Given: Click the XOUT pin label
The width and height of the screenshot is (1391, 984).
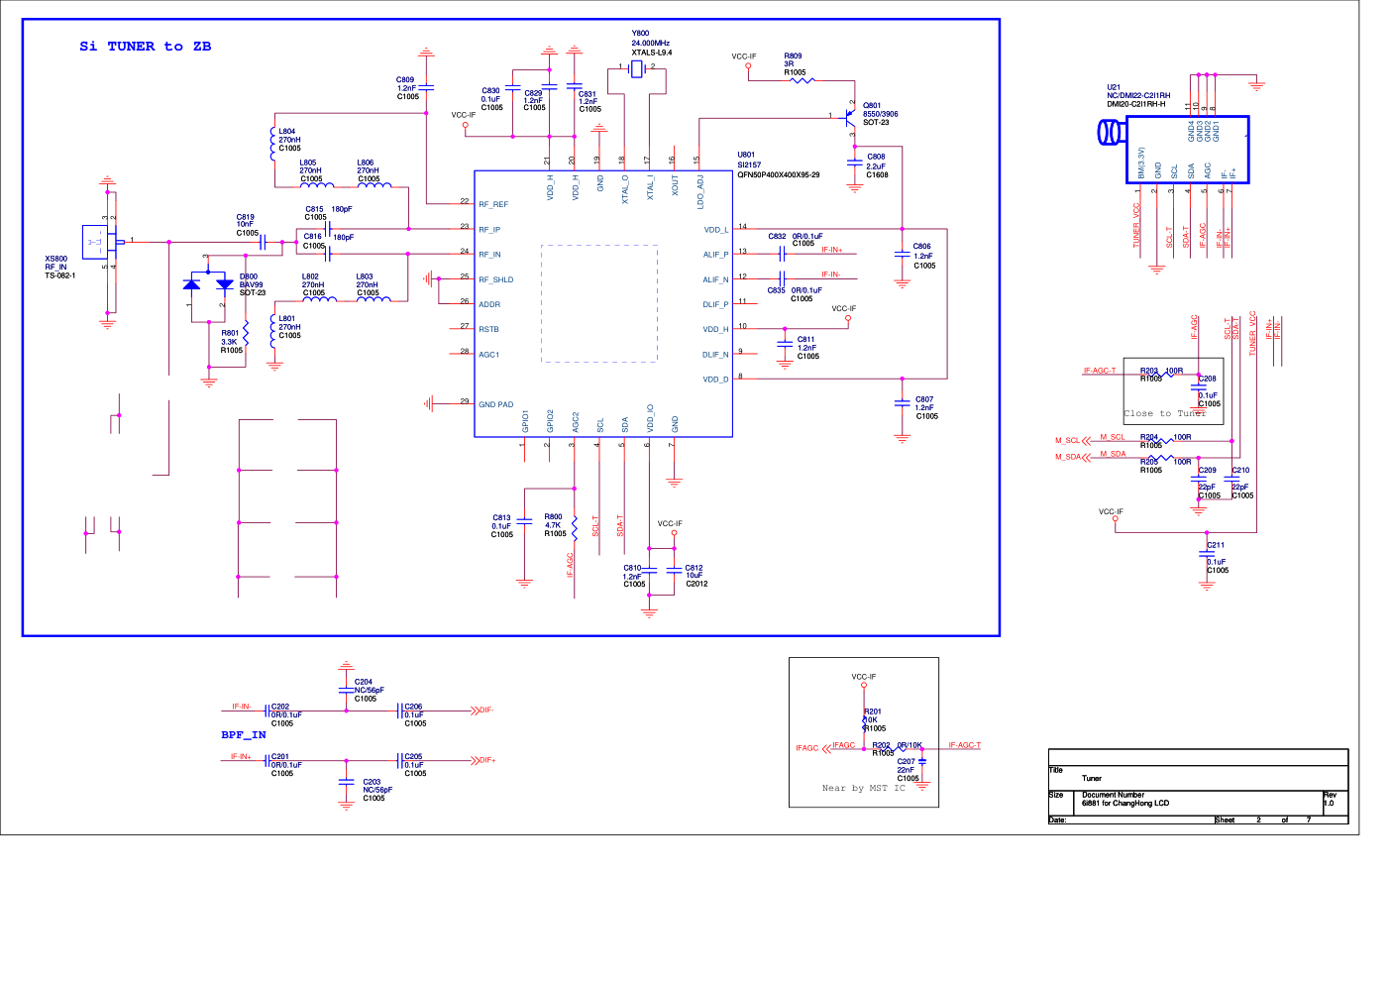Looking at the screenshot, I should 676,186.
